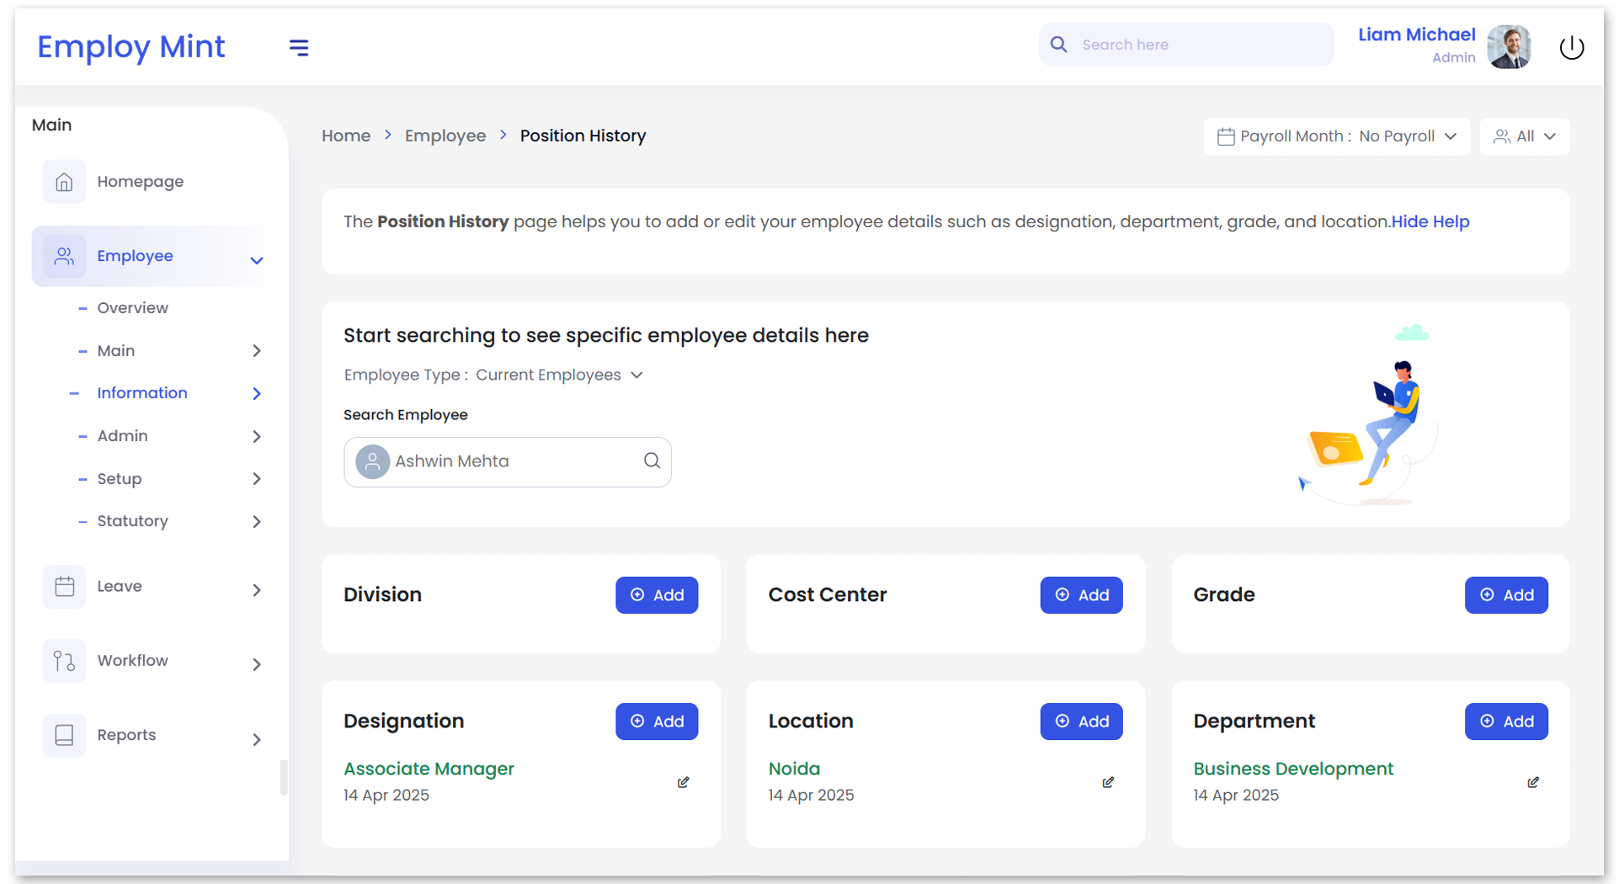Edit the Business Development department entry
Image resolution: width=1619 pixels, height=884 pixels.
pyautogui.click(x=1533, y=782)
